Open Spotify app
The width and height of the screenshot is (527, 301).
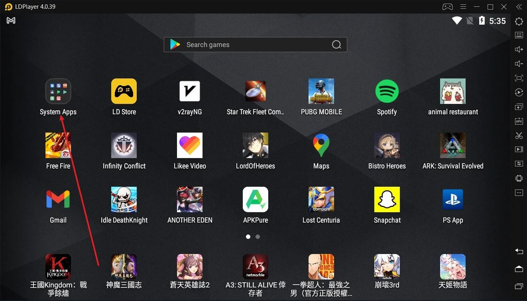tap(387, 91)
